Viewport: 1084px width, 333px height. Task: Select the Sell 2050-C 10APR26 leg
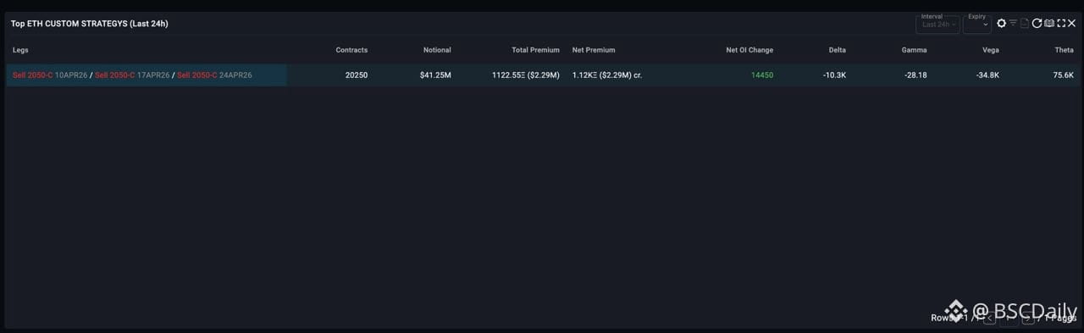50,75
